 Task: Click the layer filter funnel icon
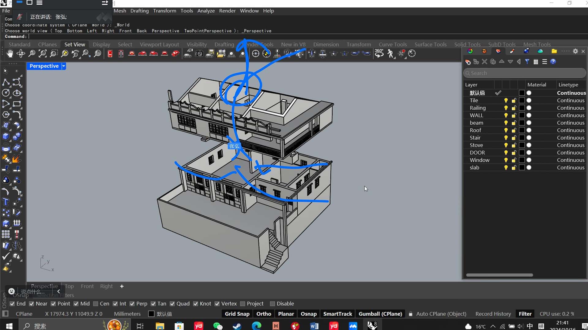tap(527, 62)
